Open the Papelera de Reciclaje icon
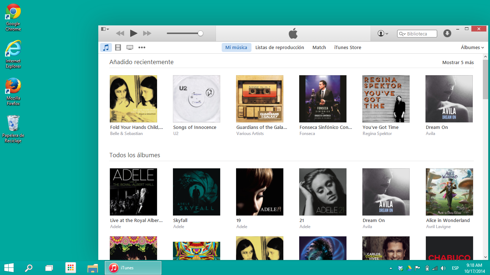Viewport: 490px width, 275px height. pyautogui.click(x=13, y=129)
